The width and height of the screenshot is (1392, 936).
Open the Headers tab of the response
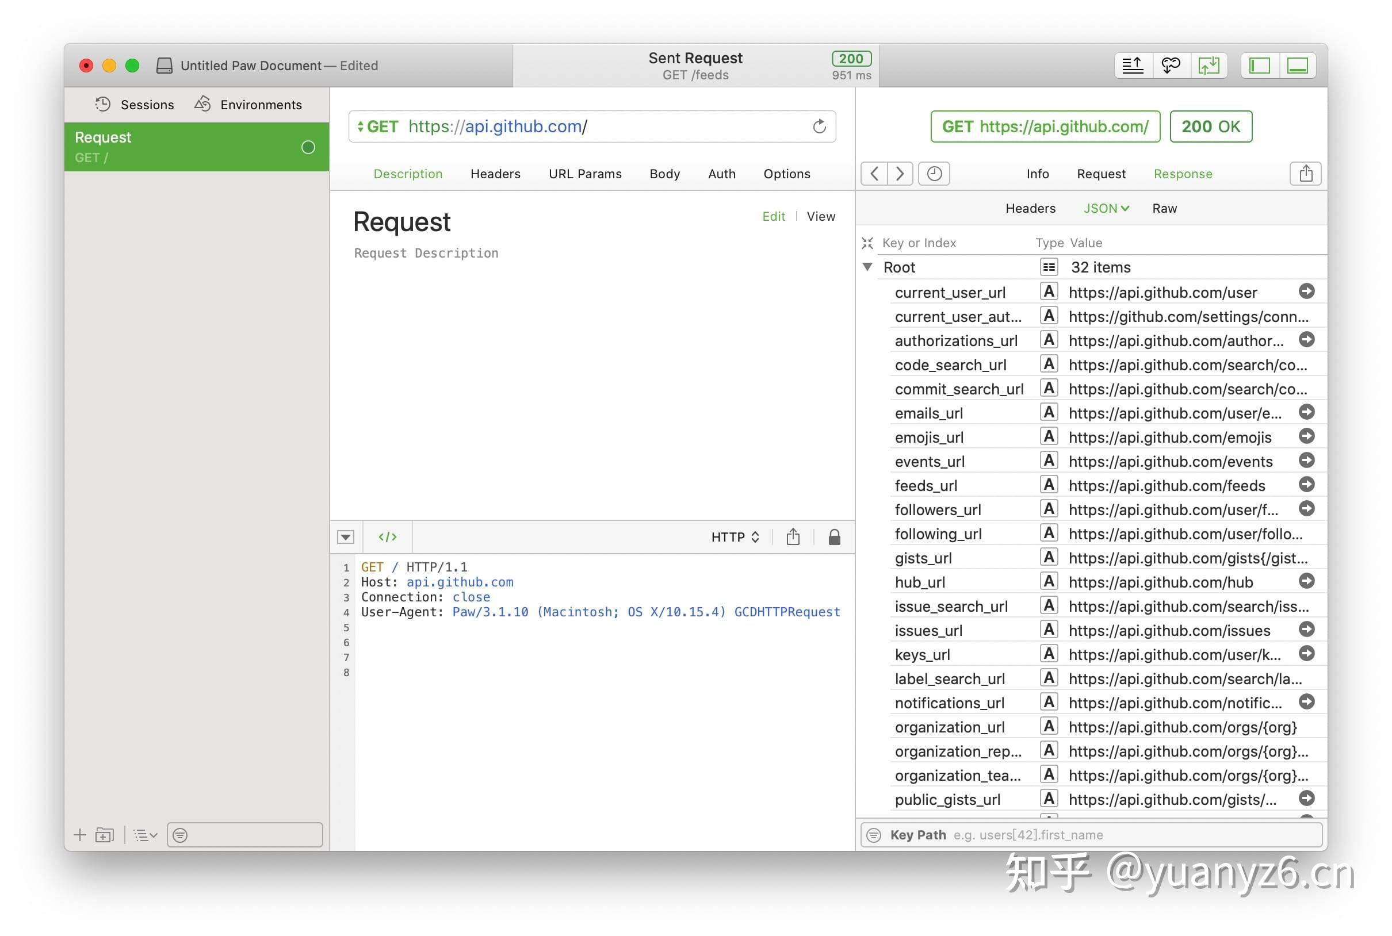tap(1030, 208)
